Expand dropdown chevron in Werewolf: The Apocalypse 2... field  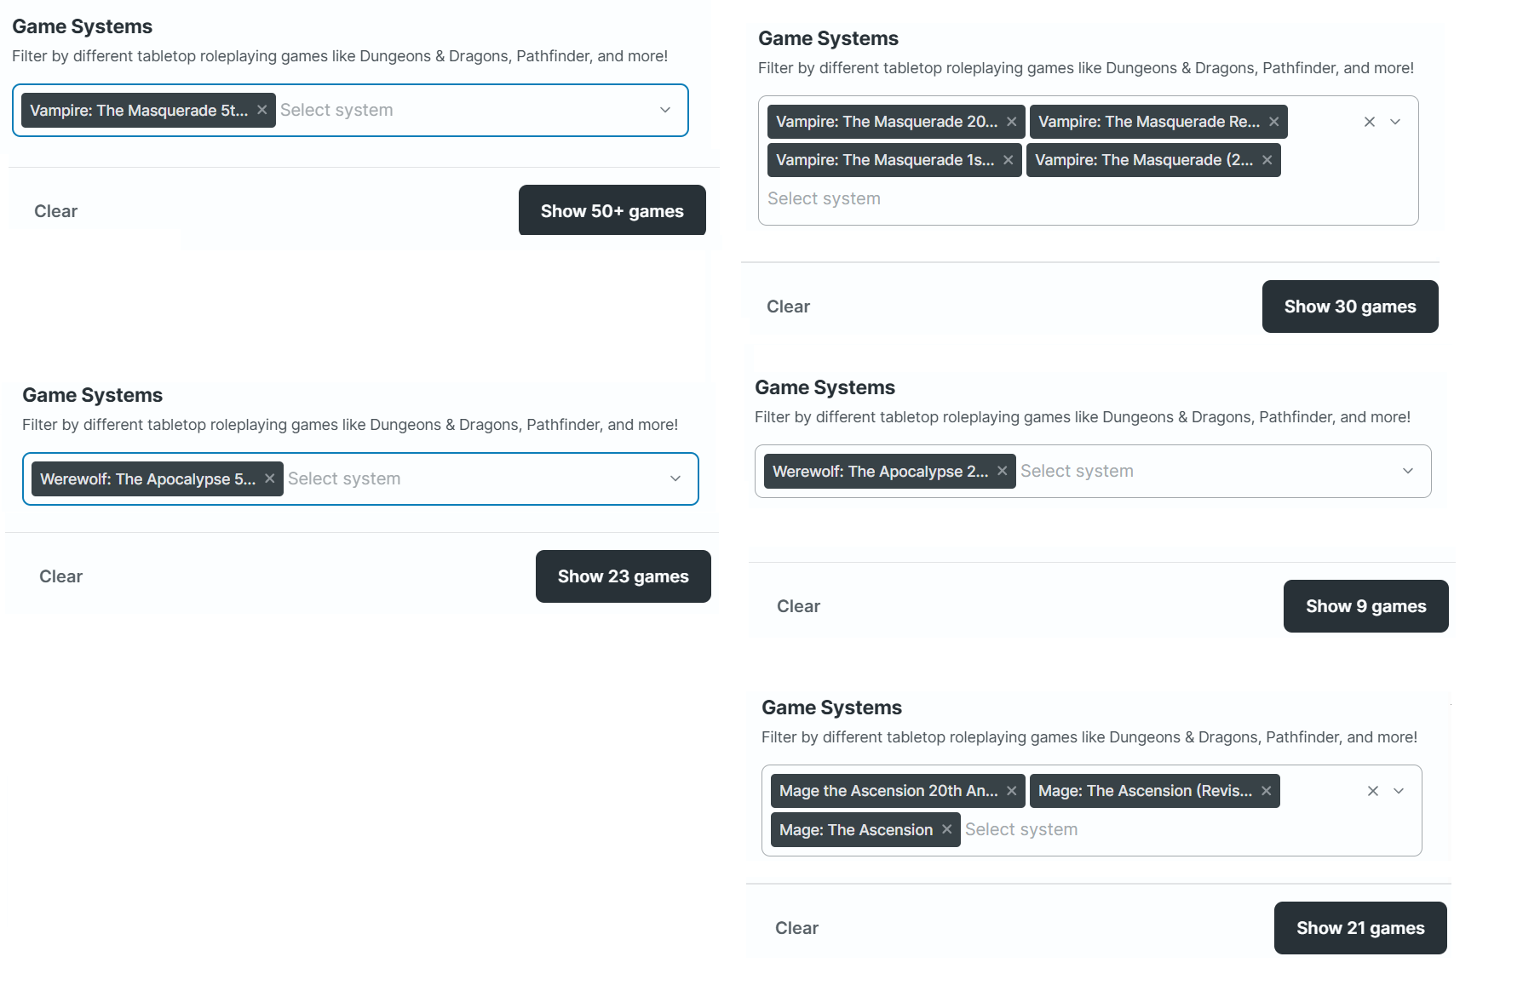(1408, 471)
